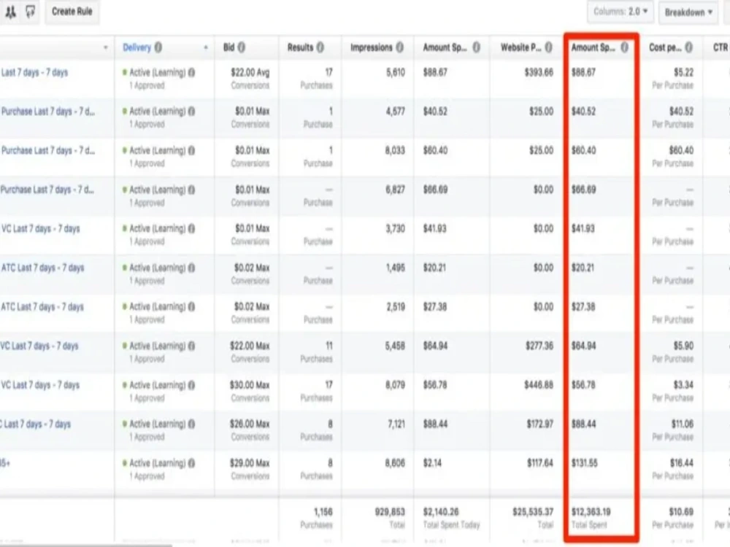Open the VC Last 7 days ad set with $22.00 Max bid
730x547 pixels.
(39, 346)
